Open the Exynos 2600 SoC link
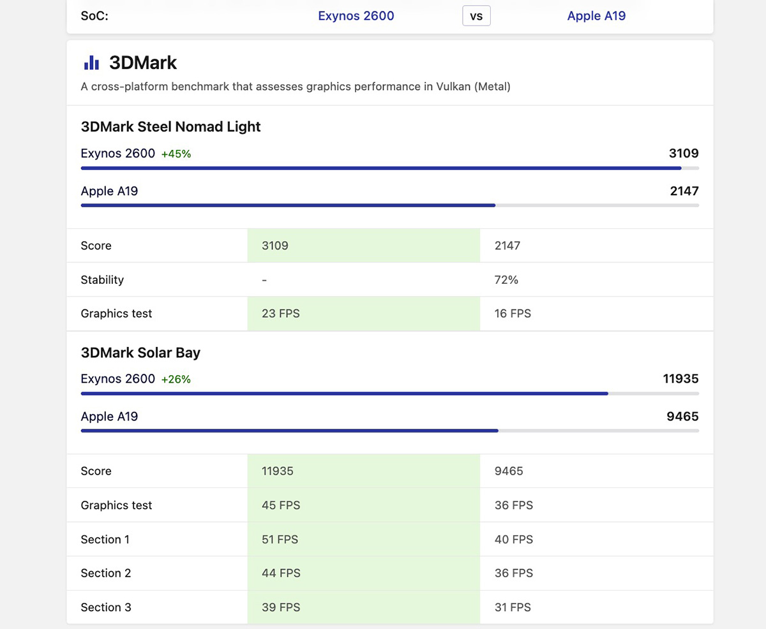The height and width of the screenshot is (629, 766). 356,16
